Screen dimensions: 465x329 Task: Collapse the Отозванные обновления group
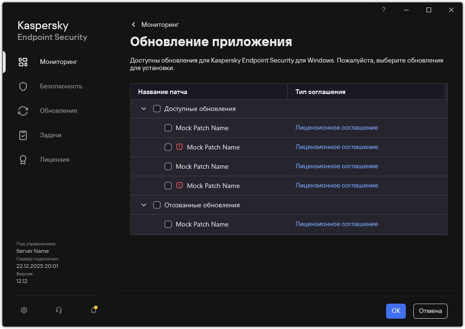click(x=143, y=205)
